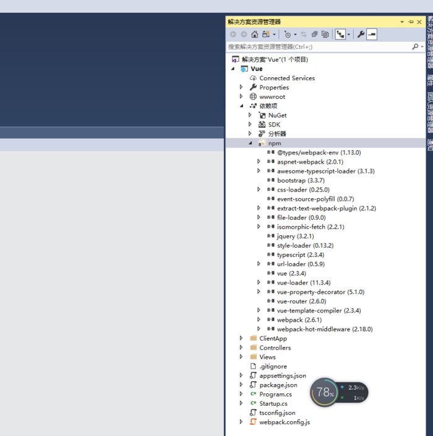Screen dimensions: 433x436
Task: Collapse the 依赖项 dependencies node
Action: [x=242, y=106]
